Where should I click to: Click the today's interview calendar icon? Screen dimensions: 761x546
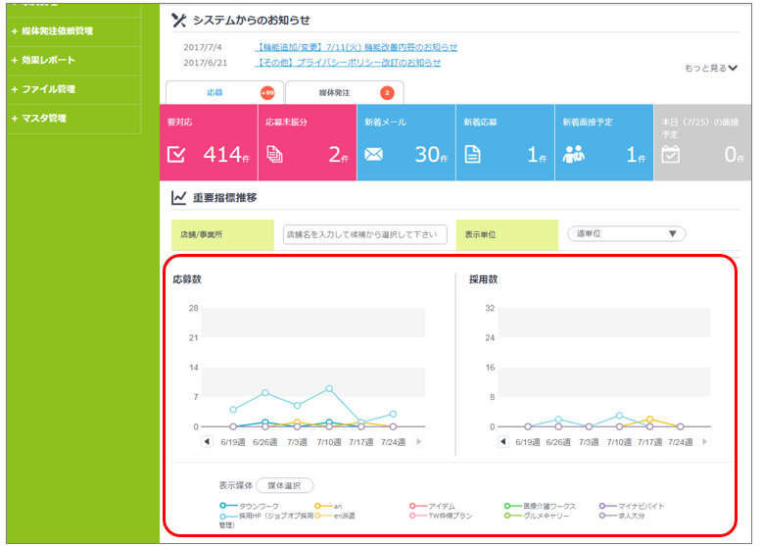[671, 155]
